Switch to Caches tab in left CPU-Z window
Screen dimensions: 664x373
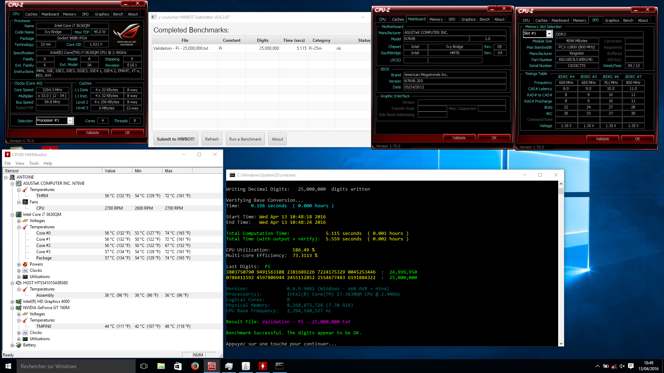tap(31, 14)
